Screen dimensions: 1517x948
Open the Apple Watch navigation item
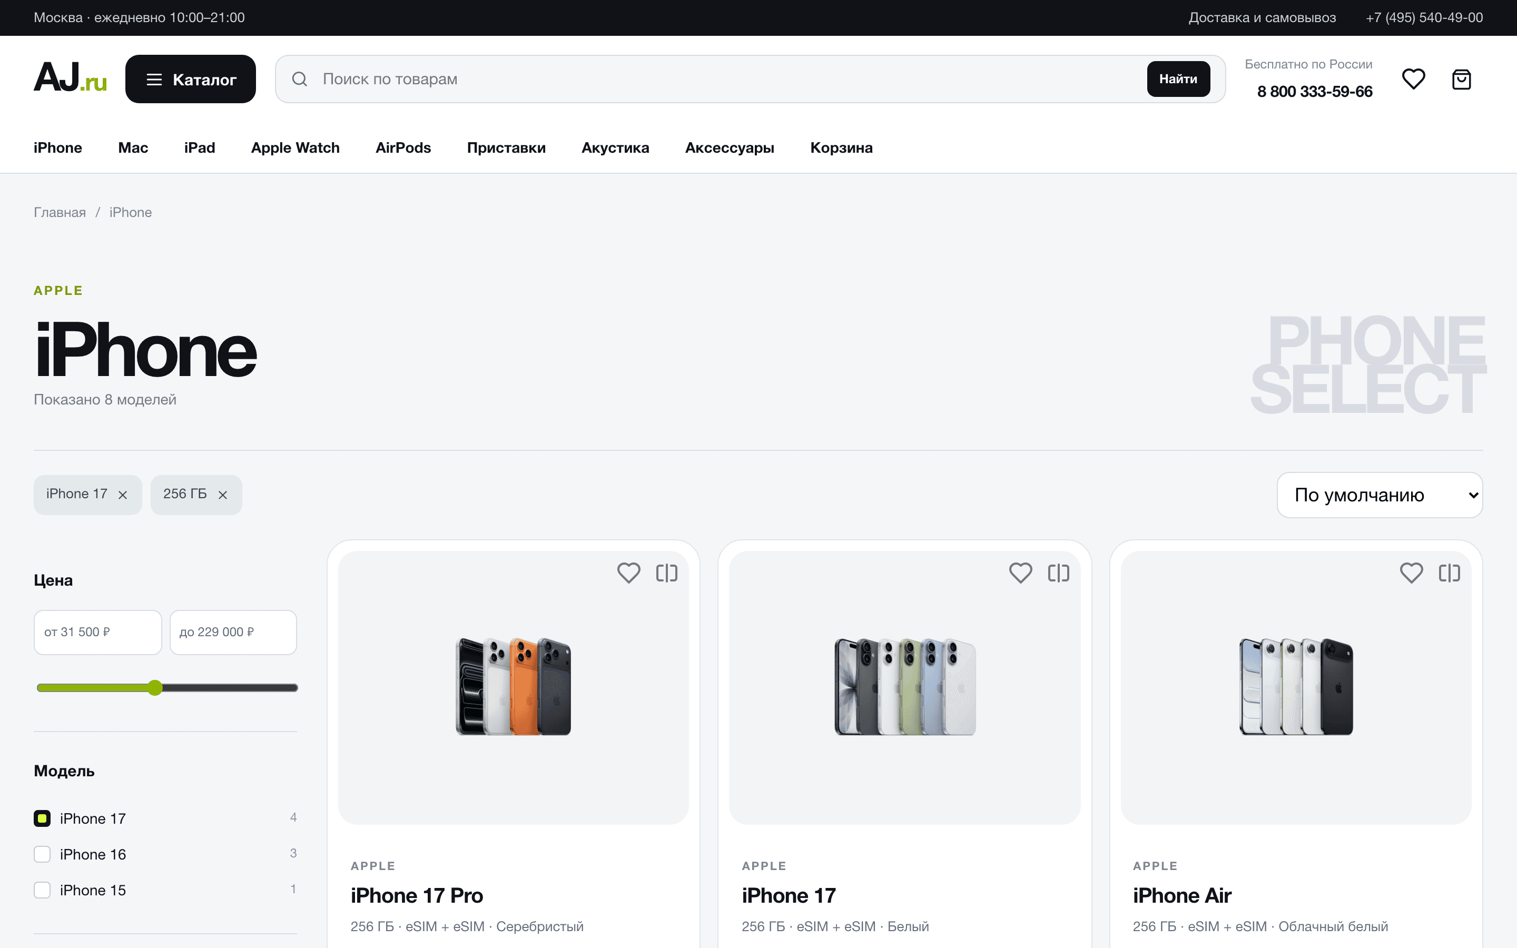click(x=295, y=148)
